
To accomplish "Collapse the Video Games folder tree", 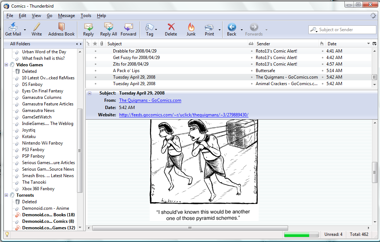I will 7,65.
